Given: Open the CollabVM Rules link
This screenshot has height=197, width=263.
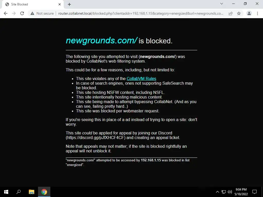Looking at the screenshot, I should pos(142,78).
